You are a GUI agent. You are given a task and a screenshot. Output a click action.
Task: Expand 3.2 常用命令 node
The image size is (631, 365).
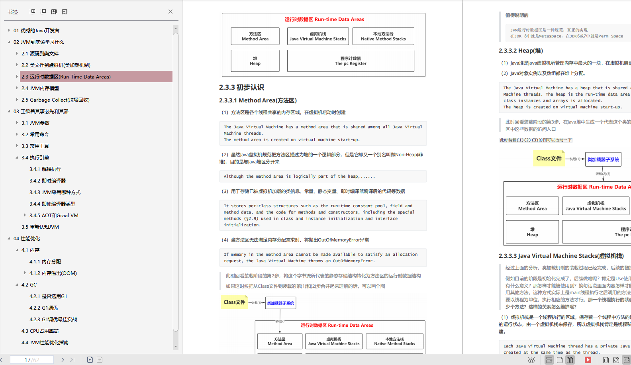click(x=17, y=134)
